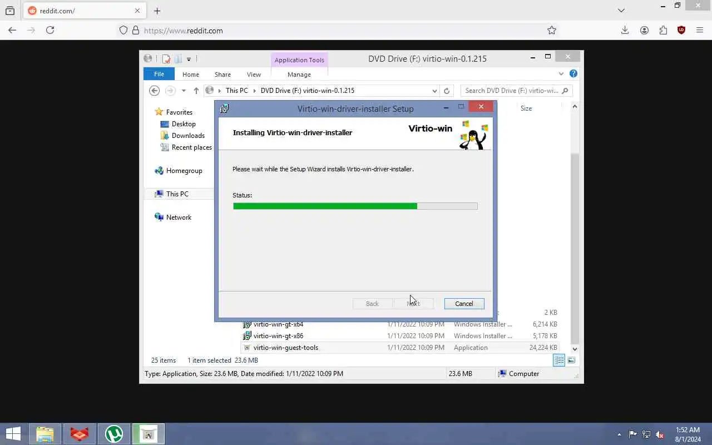This screenshot has width=712, height=445.
Task: Open the uTorrent taskbar icon
Action: point(114,434)
